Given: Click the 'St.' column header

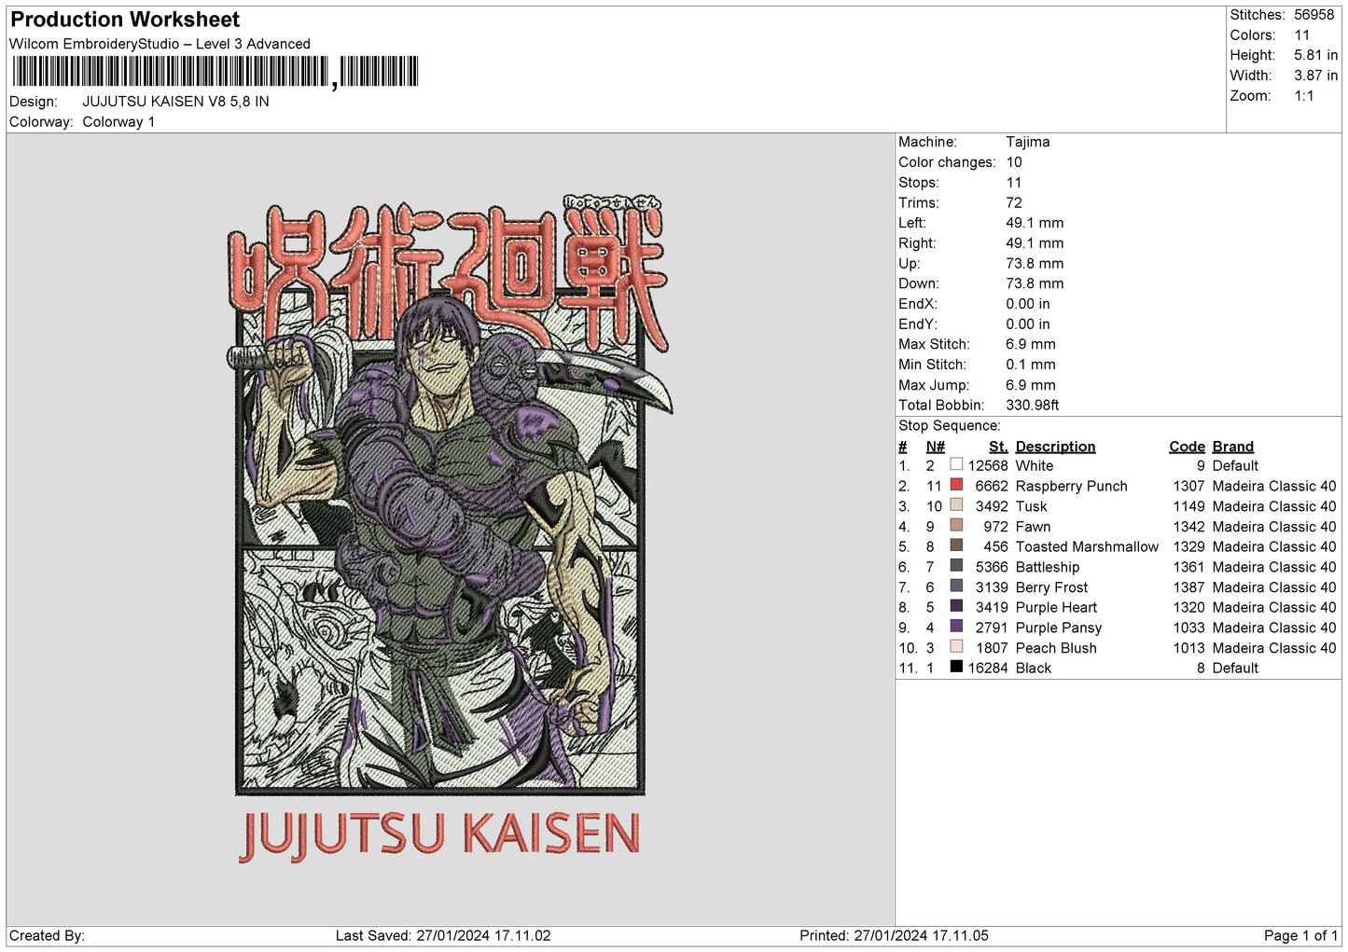Looking at the screenshot, I should point(998,447).
